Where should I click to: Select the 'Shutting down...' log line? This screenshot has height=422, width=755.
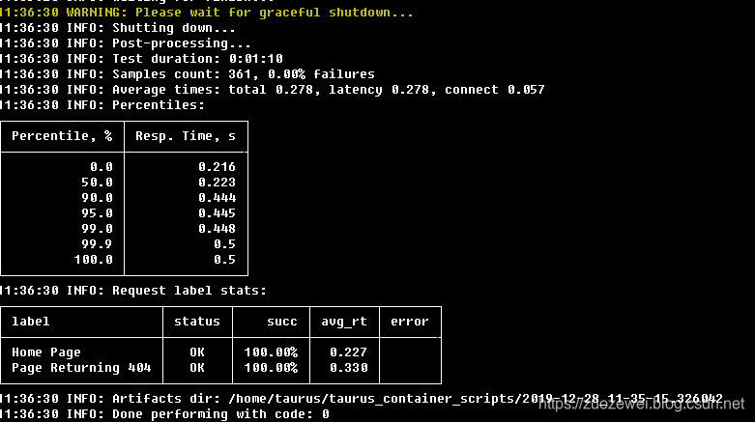pyautogui.click(x=118, y=28)
